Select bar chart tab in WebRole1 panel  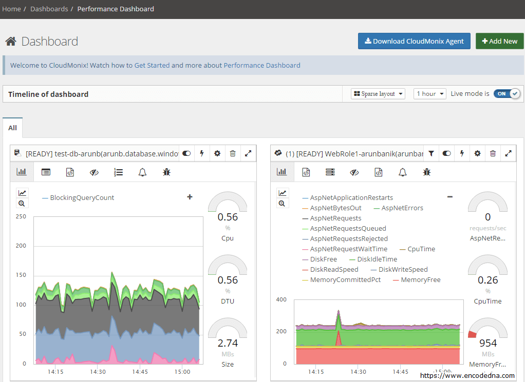point(282,172)
